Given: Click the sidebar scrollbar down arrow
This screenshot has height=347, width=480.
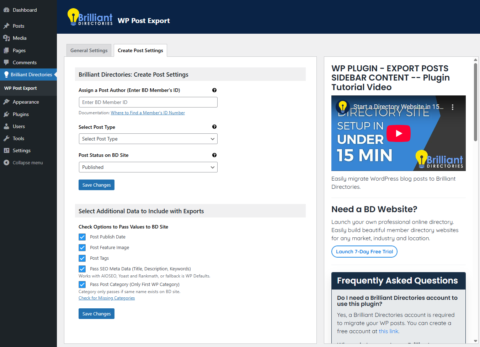Looking at the screenshot, I should click(x=476, y=341).
